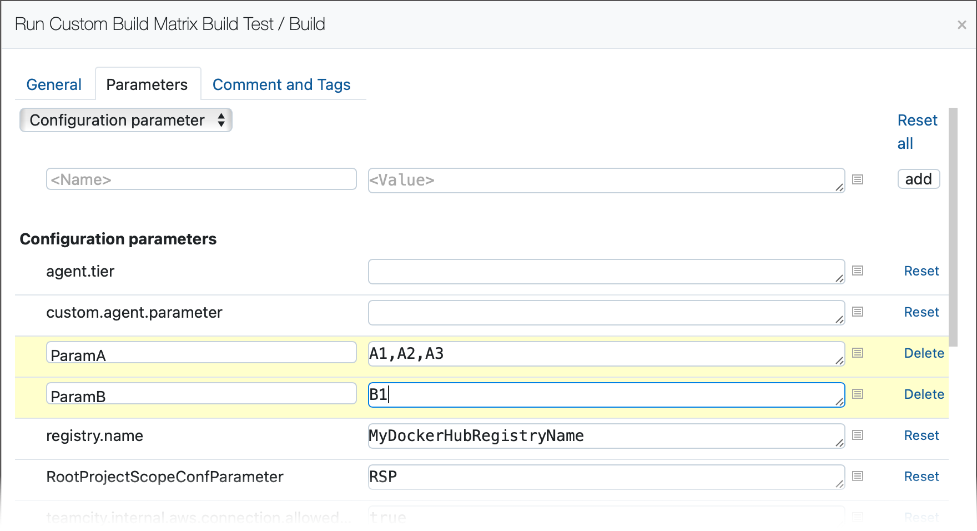Close the Run Custom Build dialog
The height and width of the screenshot is (531, 977).
(x=962, y=25)
